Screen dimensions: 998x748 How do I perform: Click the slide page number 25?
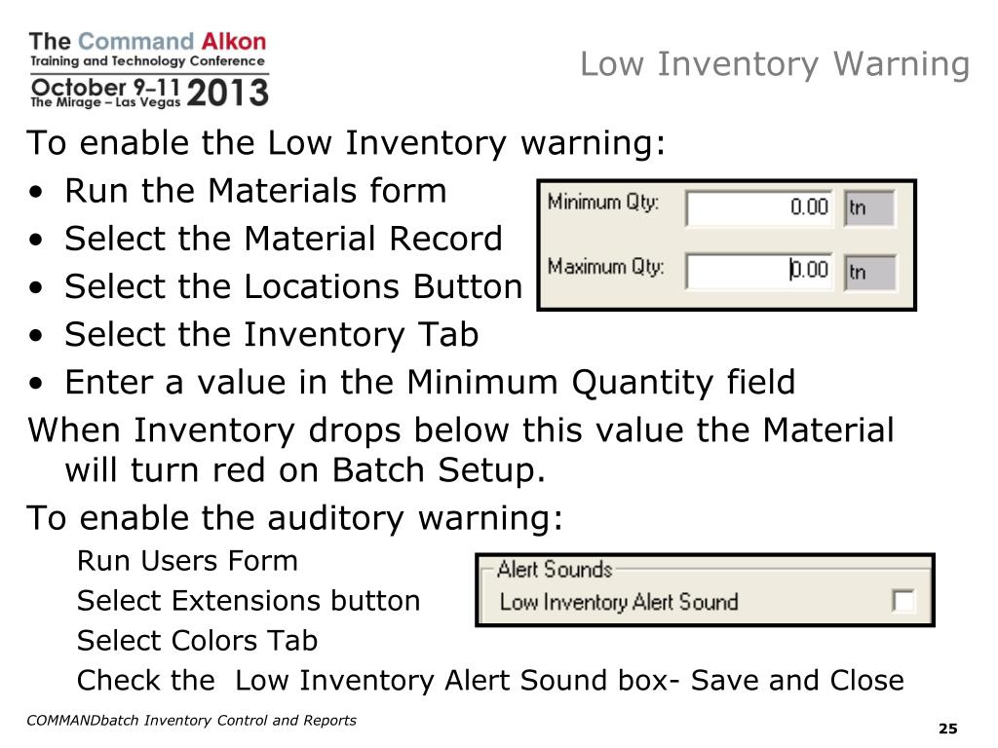(x=947, y=729)
